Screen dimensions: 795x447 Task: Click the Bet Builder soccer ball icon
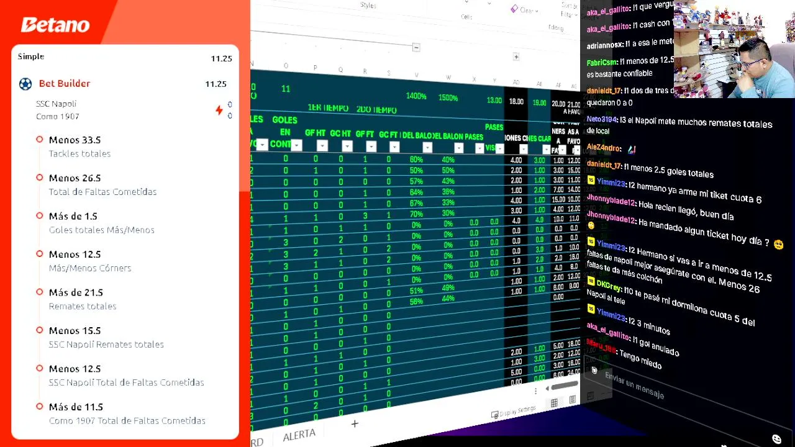(25, 84)
